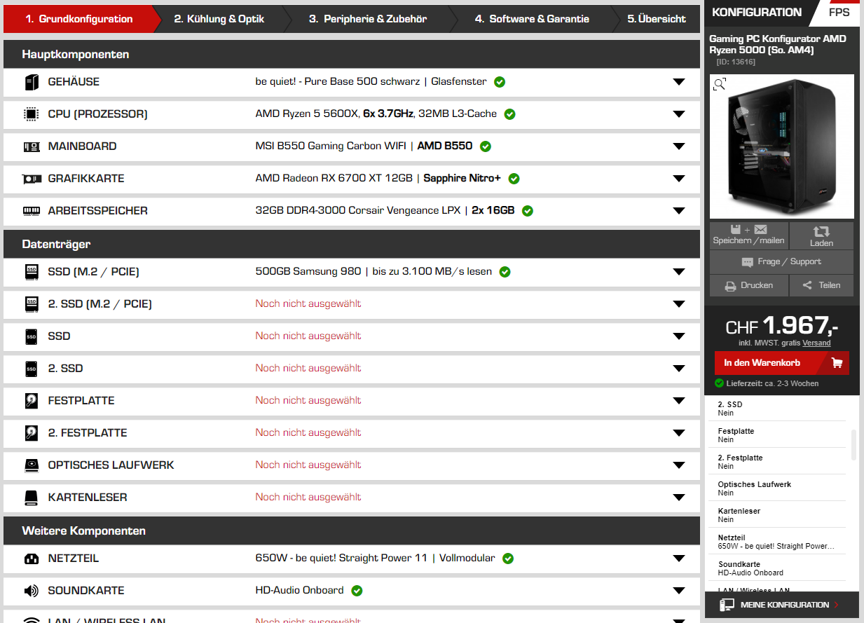Screen dimensions: 864x623
Task: Click the Laden button
Action: coord(821,235)
